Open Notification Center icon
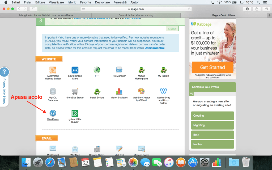This screenshot has height=170, width=272. pyautogui.click(x=265, y=2)
